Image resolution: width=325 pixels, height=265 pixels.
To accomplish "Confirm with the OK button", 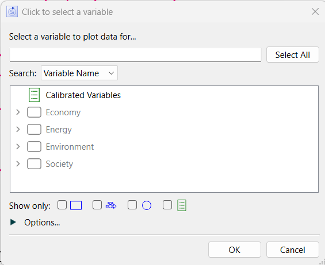I will click(x=235, y=250).
